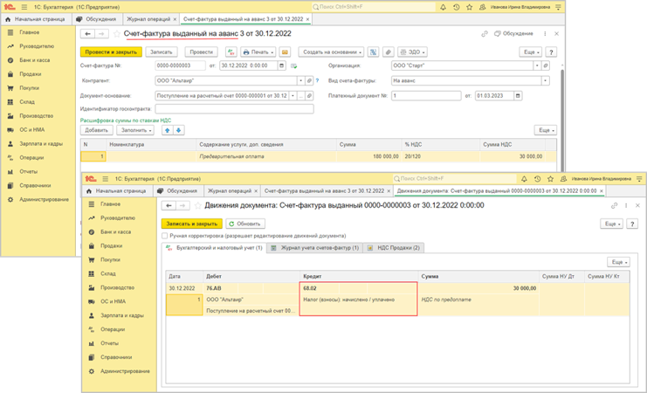Expand Создать на основании dropdown

tap(331, 52)
